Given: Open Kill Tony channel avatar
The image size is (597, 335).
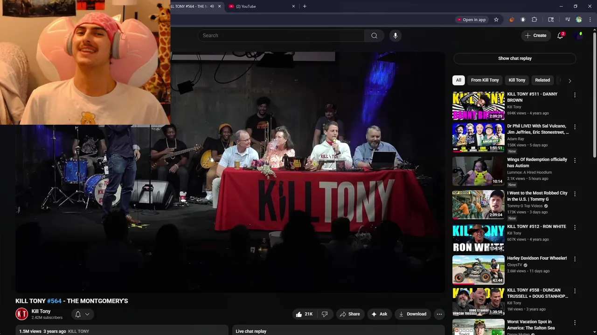Looking at the screenshot, I should click(x=21, y=314).
